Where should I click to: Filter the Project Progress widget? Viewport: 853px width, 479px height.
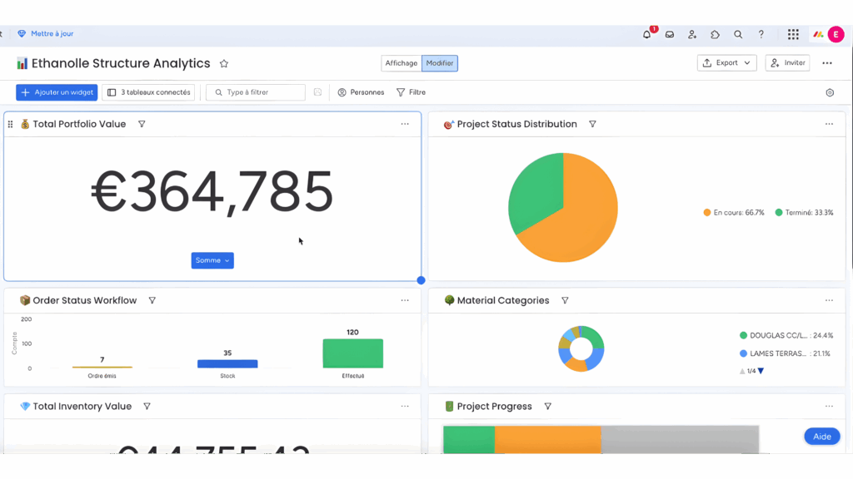[x=548, y=406]
